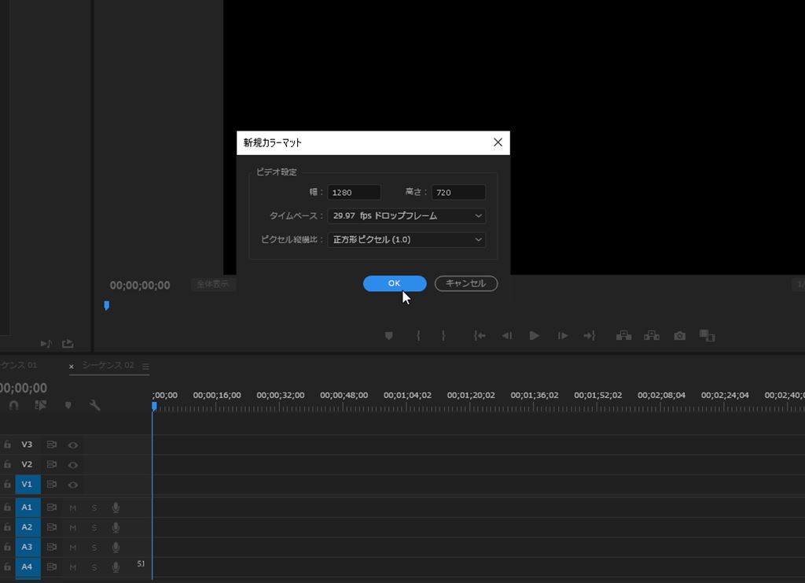This screenshot has height=583, width=805.
Task: Click the Go to In point icon
Action: pyautogui.click(x=480, y=336)
